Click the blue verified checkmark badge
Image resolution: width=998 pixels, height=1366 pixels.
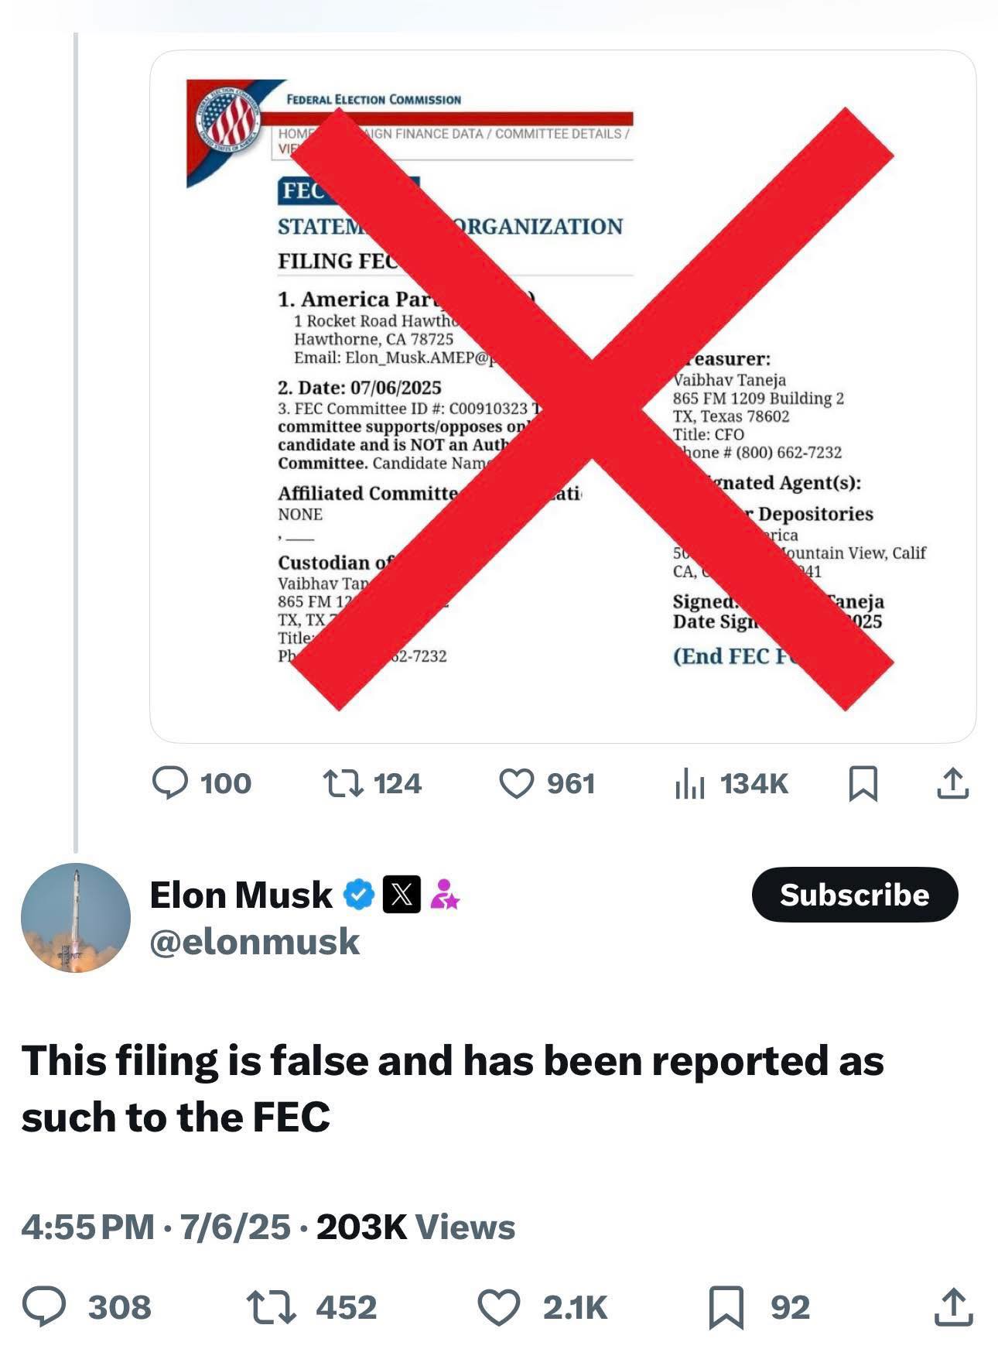pos(359,895)
